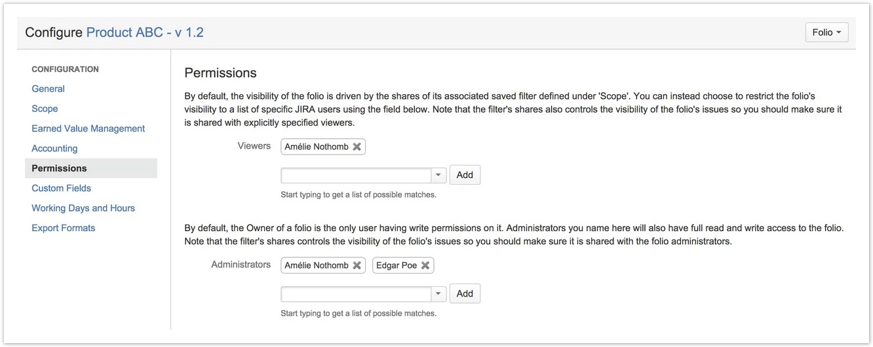Click the Edgar Poe administrator tag
This screenshot has width=873, height=347.
point(396,265)
